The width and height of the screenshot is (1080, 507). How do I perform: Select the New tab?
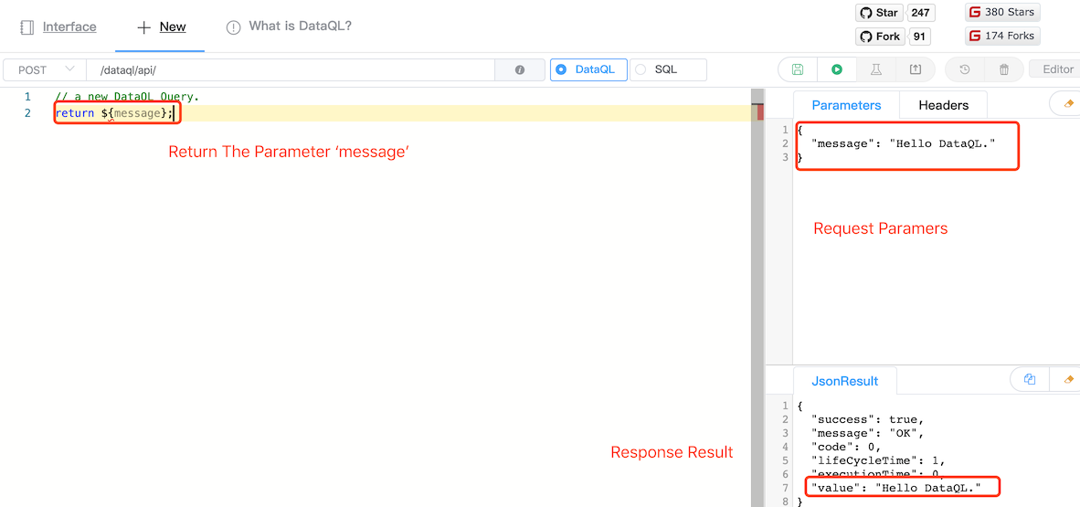click(161, 26)
